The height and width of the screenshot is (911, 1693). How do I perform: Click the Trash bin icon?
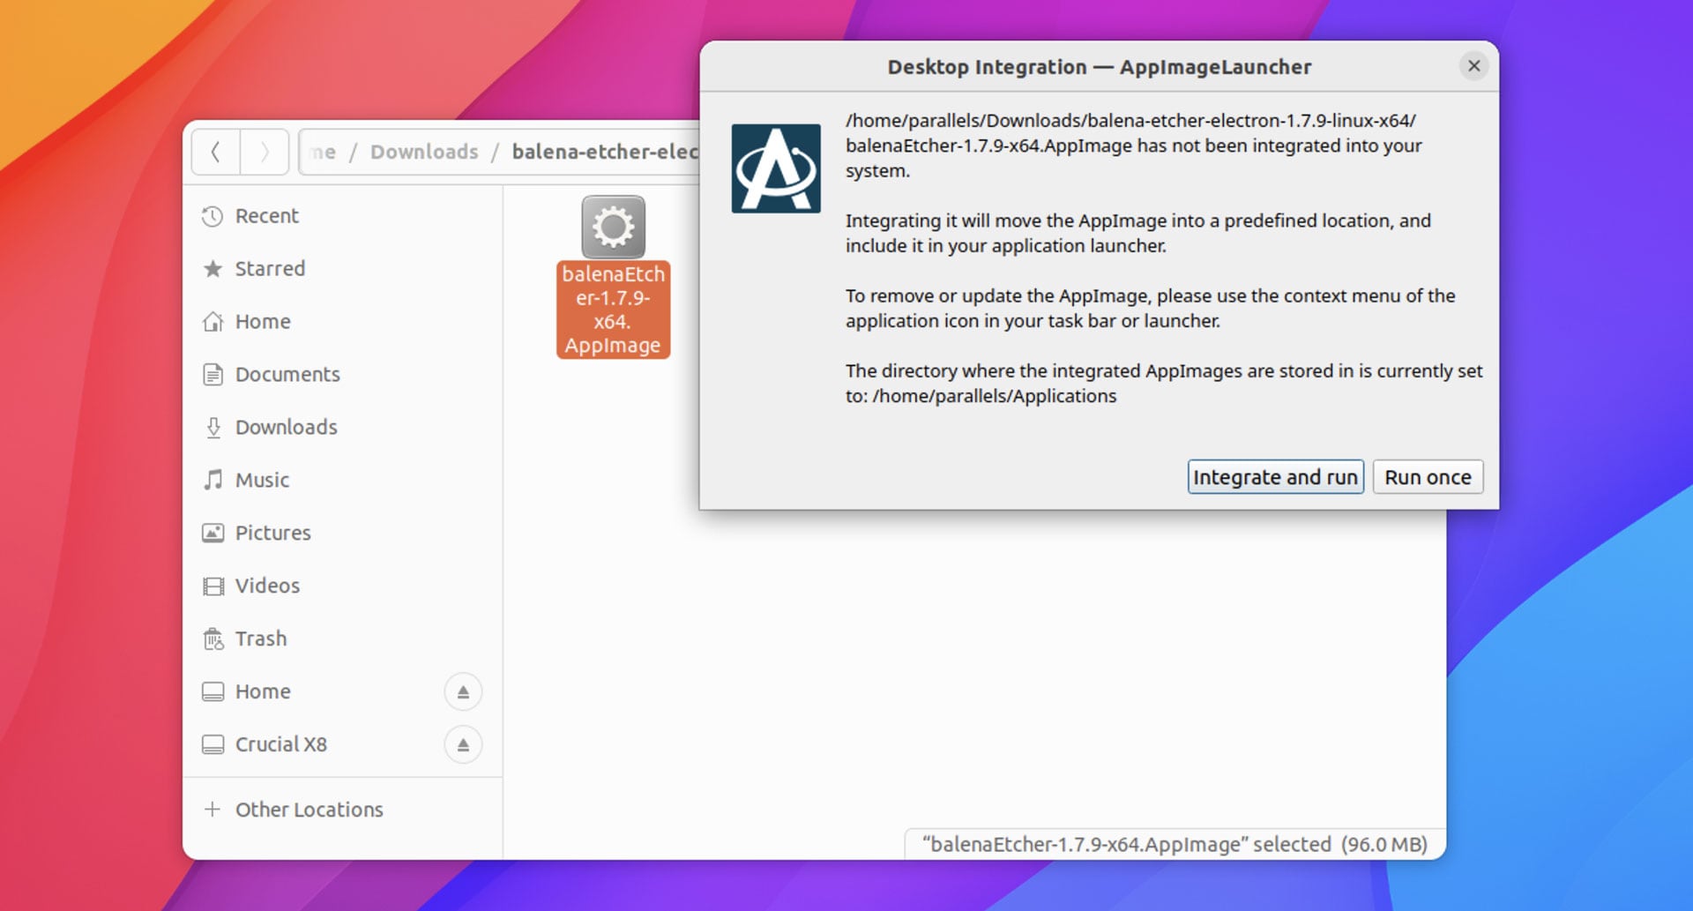[213, 638]
